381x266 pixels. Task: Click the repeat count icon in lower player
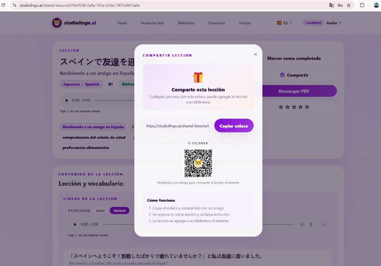tap(324, 225)
